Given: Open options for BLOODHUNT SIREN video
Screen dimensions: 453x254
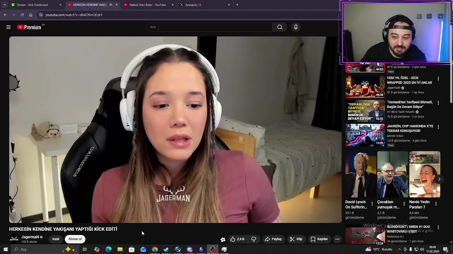Looking at the screenshot, I should 438,228.
